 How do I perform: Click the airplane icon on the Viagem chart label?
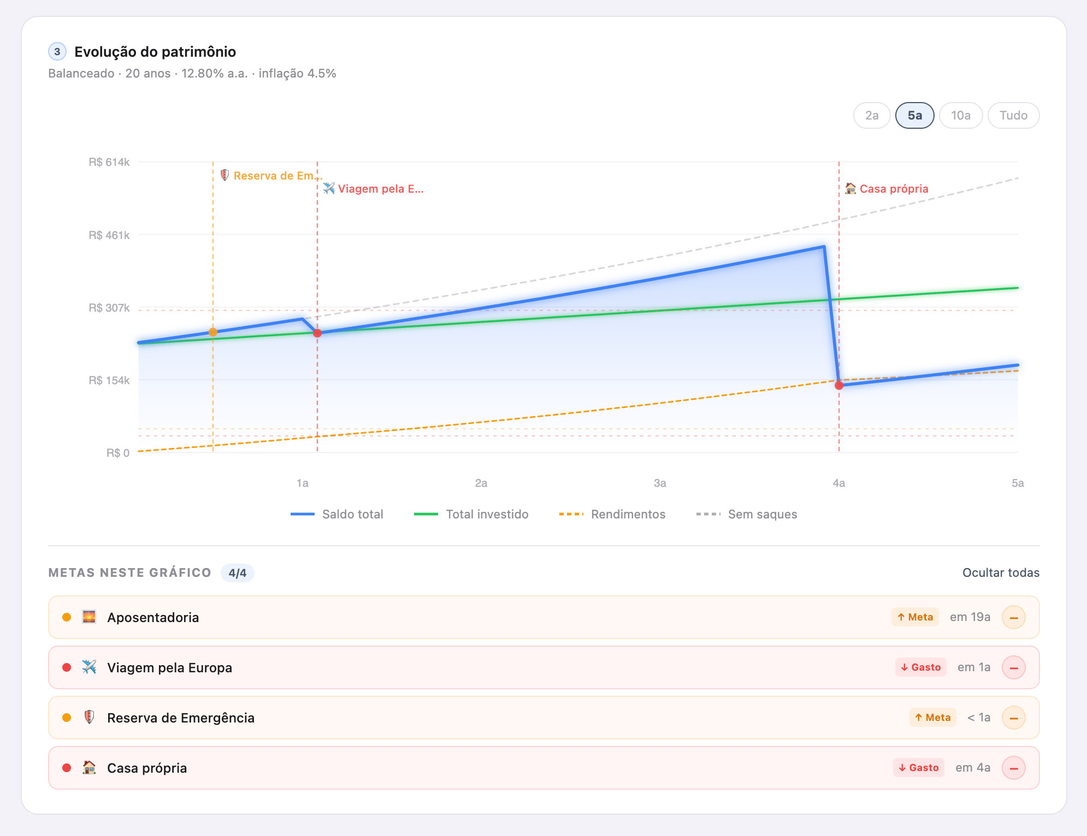(x=328, y=188)
